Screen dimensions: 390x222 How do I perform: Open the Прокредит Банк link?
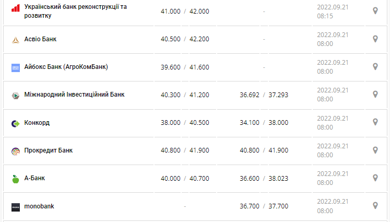click(49, 150)
